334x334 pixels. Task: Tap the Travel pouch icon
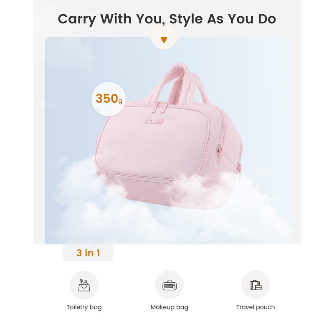tap(256, 285)
